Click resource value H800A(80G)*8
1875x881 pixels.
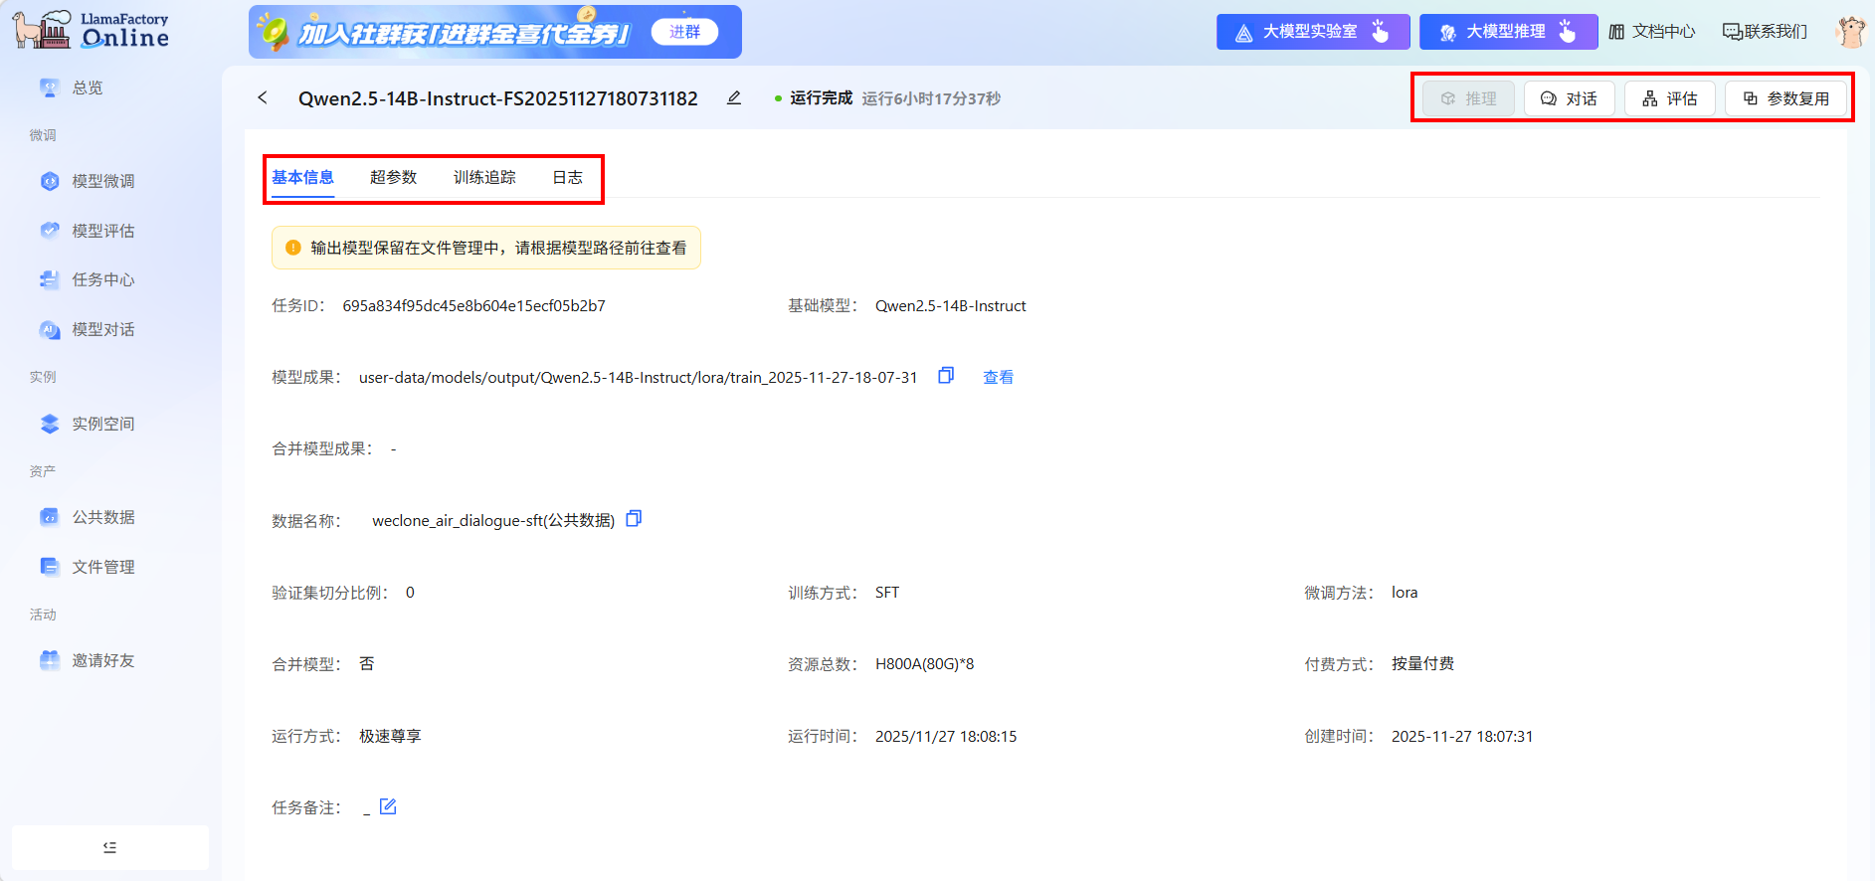(x=924, y=664)
